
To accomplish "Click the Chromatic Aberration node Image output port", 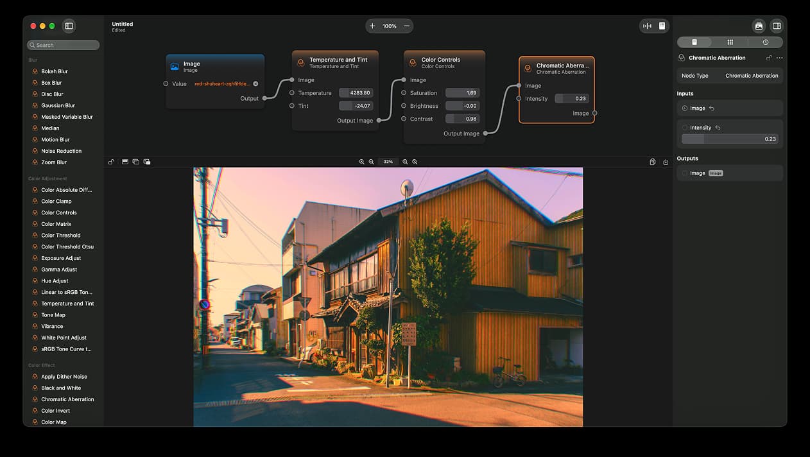I will 594,113.
